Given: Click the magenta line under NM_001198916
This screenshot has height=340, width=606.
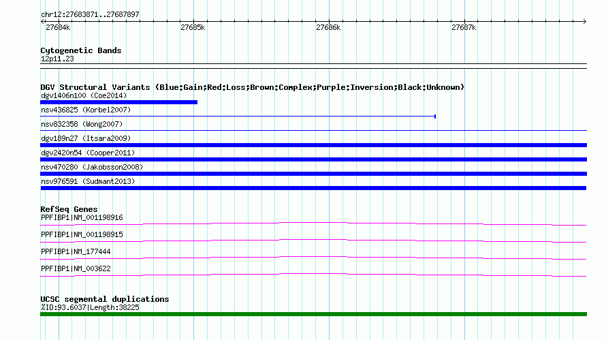Looking at the screenshot, I should coord(313,223).
